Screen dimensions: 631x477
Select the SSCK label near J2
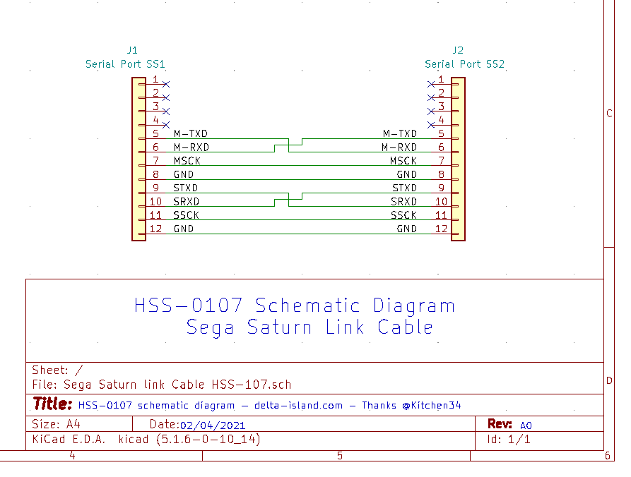click(x=404, y=215)
